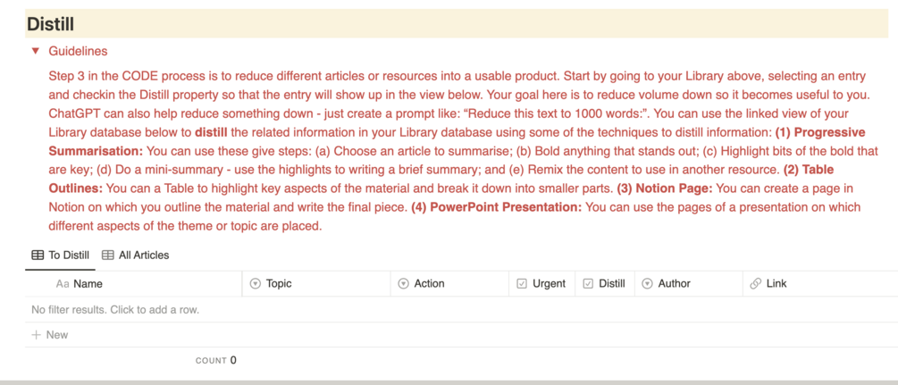The image size is (898, 385).
Task: Click the table icon beside All Articles
Action: pyautogui.click(x=107, y=255)
